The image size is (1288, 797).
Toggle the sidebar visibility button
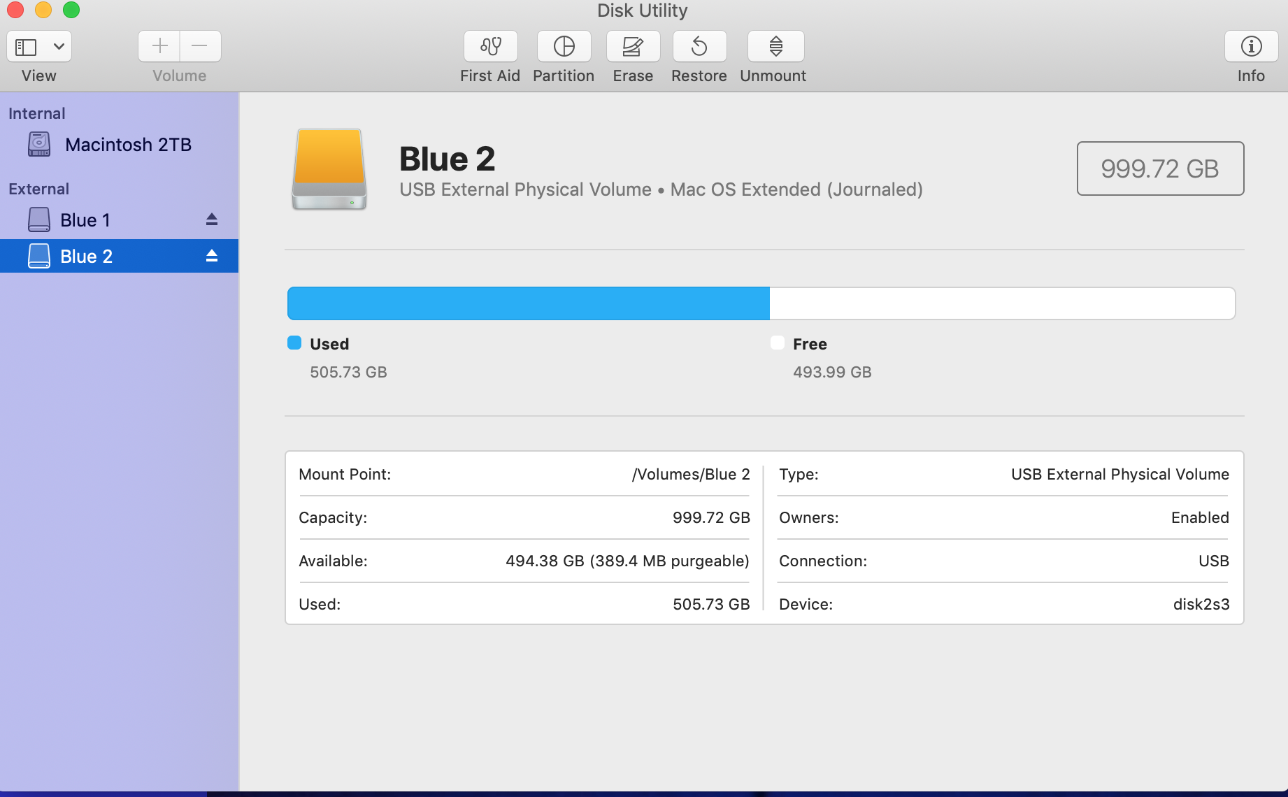click(x=25, y=46)
